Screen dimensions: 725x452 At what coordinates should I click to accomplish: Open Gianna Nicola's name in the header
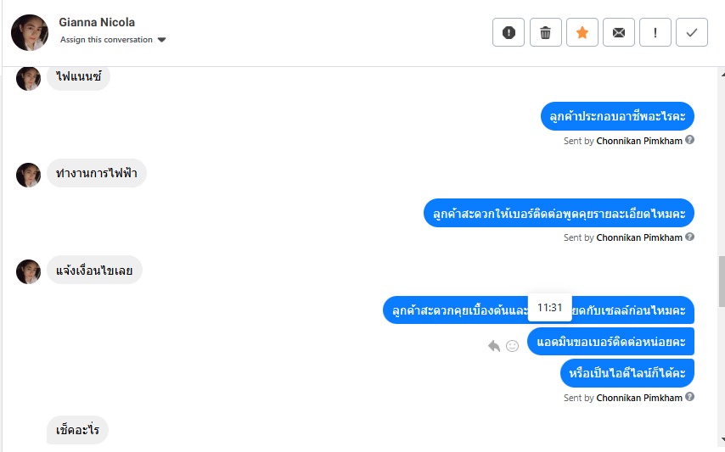coord(97,22)
